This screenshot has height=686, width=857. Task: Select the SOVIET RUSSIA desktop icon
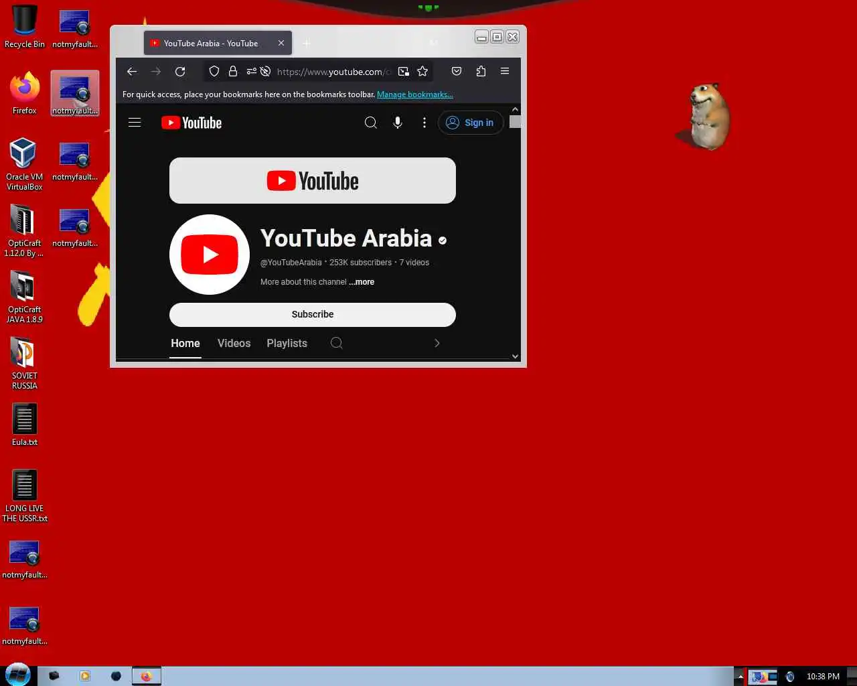(25, 363)
